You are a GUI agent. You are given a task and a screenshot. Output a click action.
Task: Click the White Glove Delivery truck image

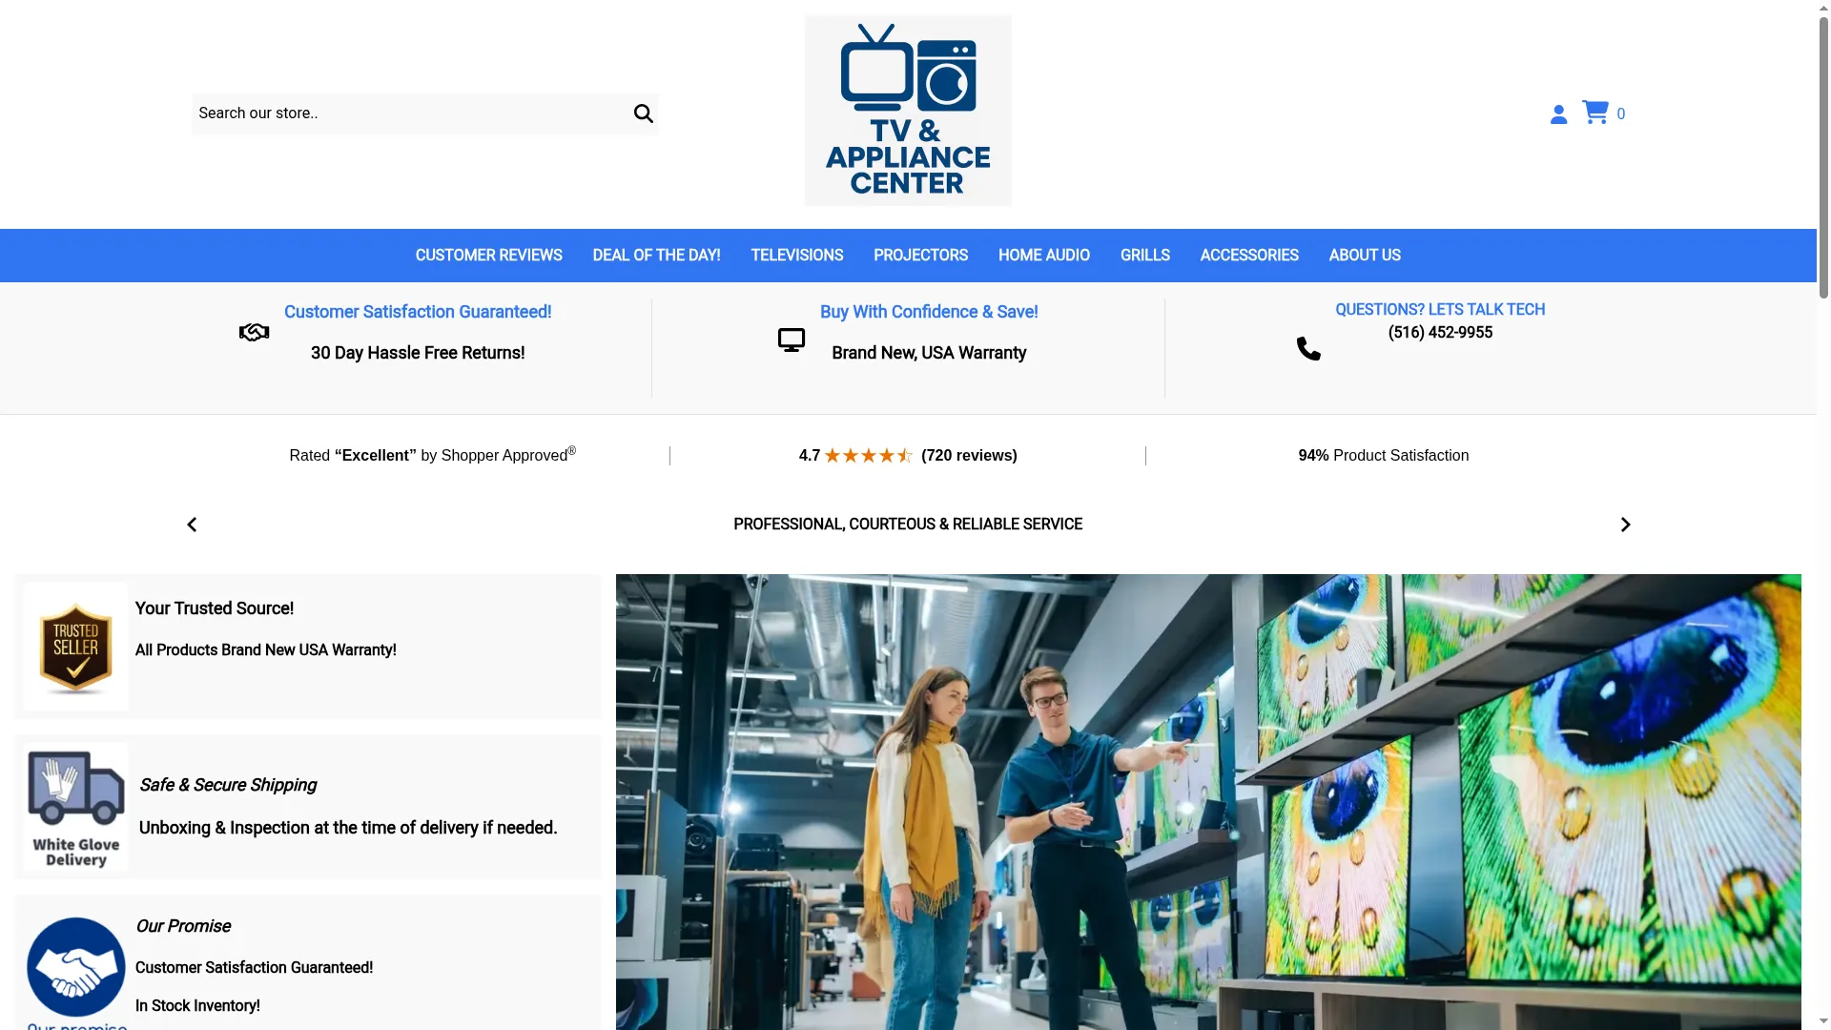(x=75, y=807)
